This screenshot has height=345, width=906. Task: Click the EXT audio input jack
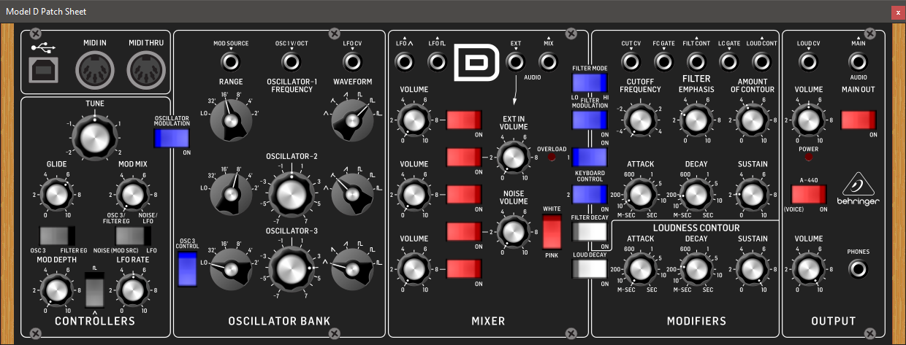(x=515, y=63)
